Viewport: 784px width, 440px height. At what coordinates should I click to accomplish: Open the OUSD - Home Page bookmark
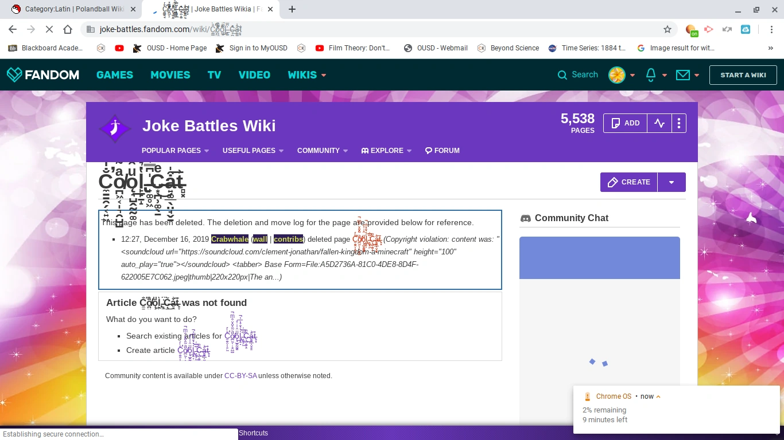tap(170, 48)
